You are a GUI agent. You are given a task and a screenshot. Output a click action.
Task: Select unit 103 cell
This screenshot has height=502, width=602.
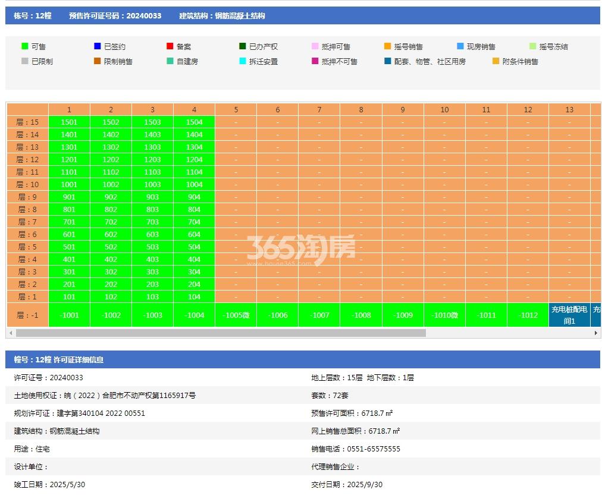click(x=152, y=296)
